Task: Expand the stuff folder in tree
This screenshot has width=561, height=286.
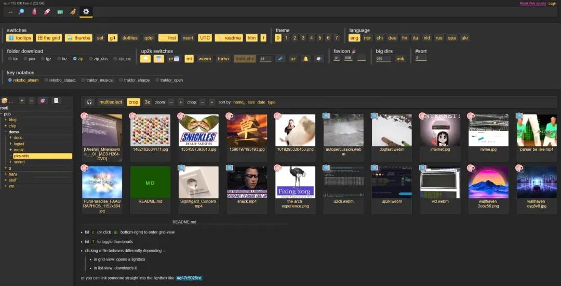Action: pyautogui.click(x=5, y=180)
